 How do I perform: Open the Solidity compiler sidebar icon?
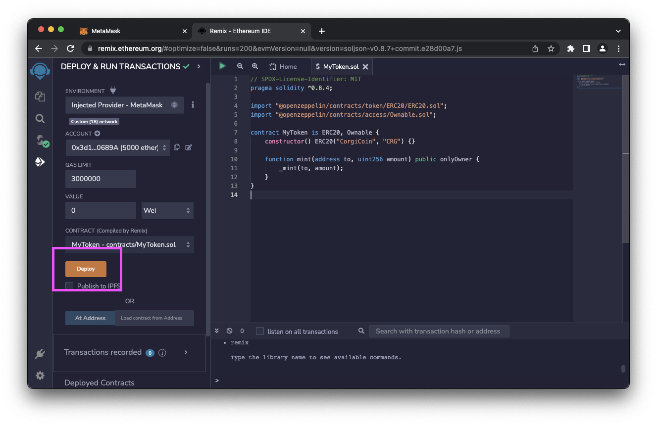(x=42, y=141)
